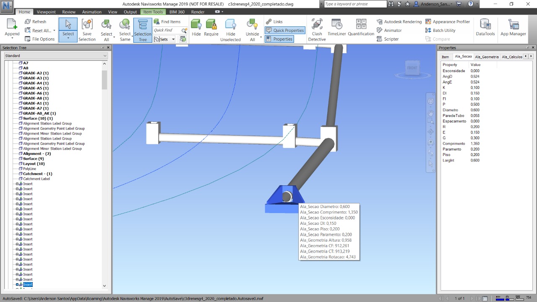Toggle Quick Properties on or off

coord(285,30)
